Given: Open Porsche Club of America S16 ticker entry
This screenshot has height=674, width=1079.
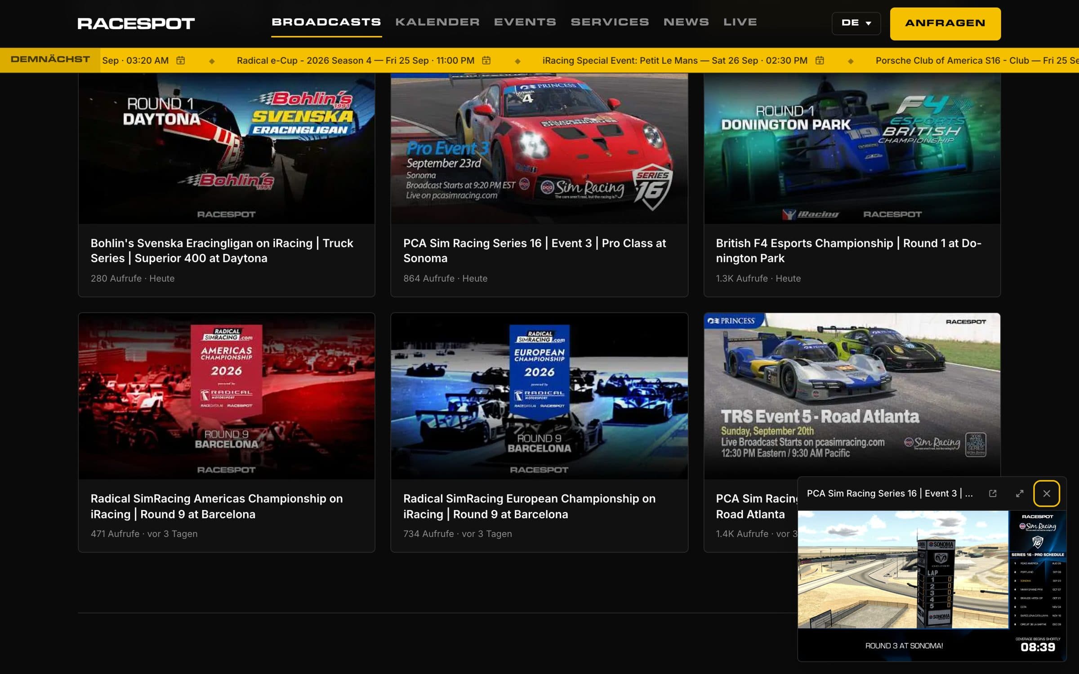Looking at the screenshot, I should [977, 60].
